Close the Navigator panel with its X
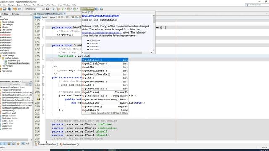Screen dimensions: 269x151 point(21,81)
